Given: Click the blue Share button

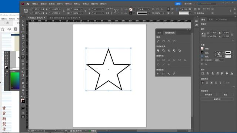Looking at the screenshot, I should pyautogui.click(x=178, y=4).
